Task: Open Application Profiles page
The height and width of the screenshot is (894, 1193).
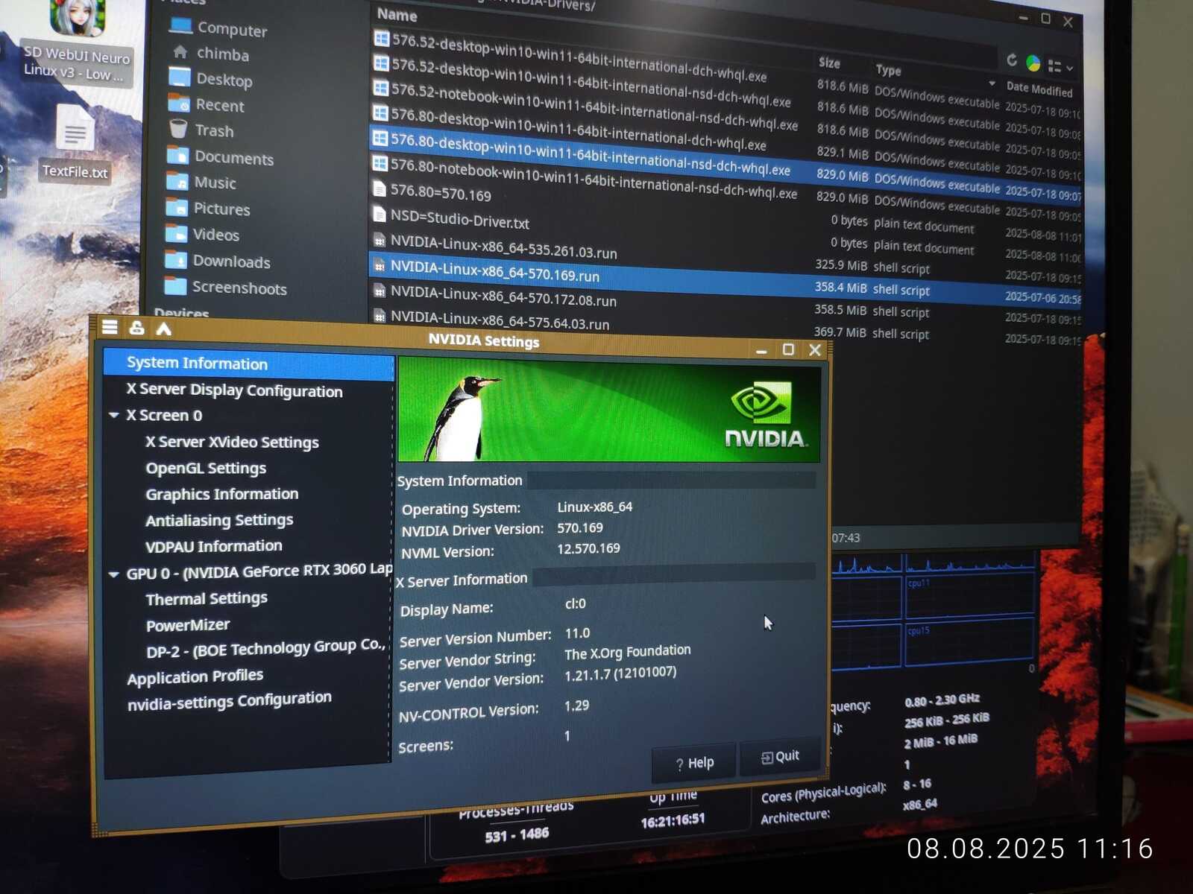Action: (x=195, y=676)
